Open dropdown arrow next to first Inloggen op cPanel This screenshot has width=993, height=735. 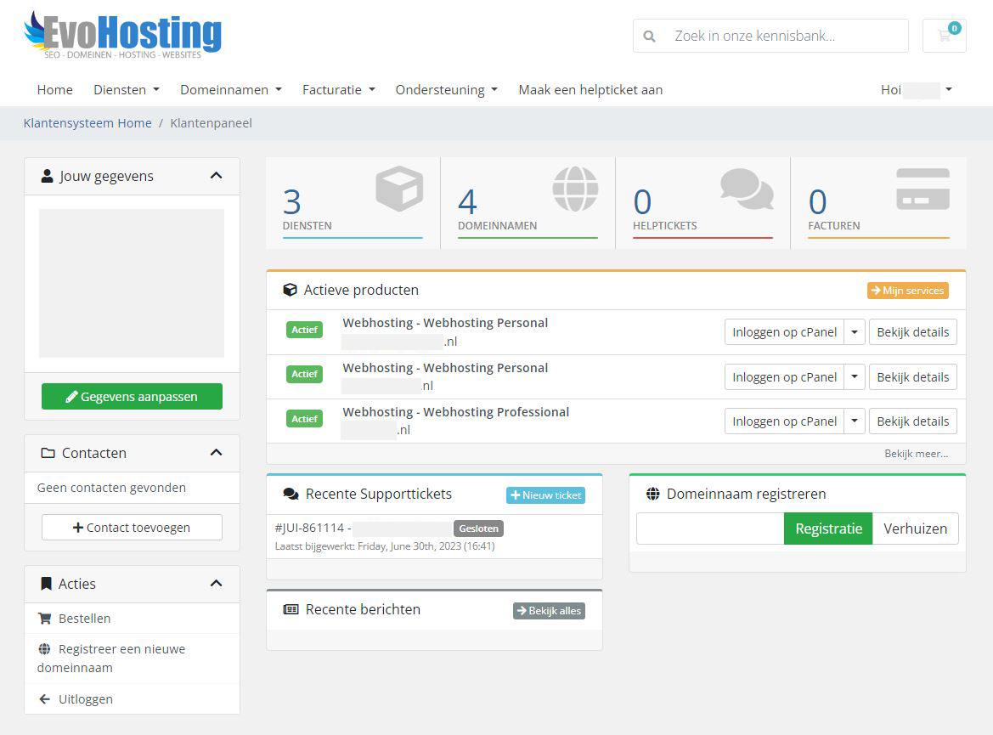click(855, 332)
